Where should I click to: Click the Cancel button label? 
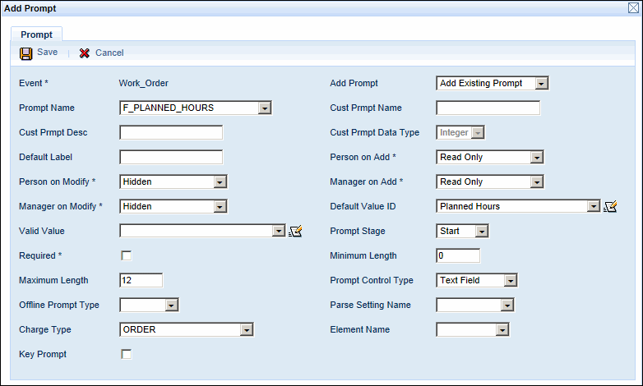tap(109, 53)
